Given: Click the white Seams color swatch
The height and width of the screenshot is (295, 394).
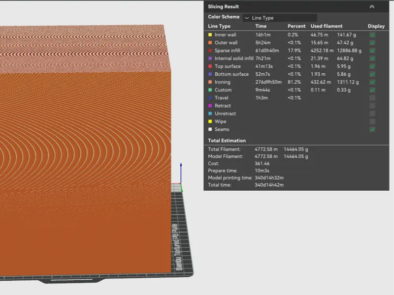Looking at the screenshot, I should [x=210, y=129].
